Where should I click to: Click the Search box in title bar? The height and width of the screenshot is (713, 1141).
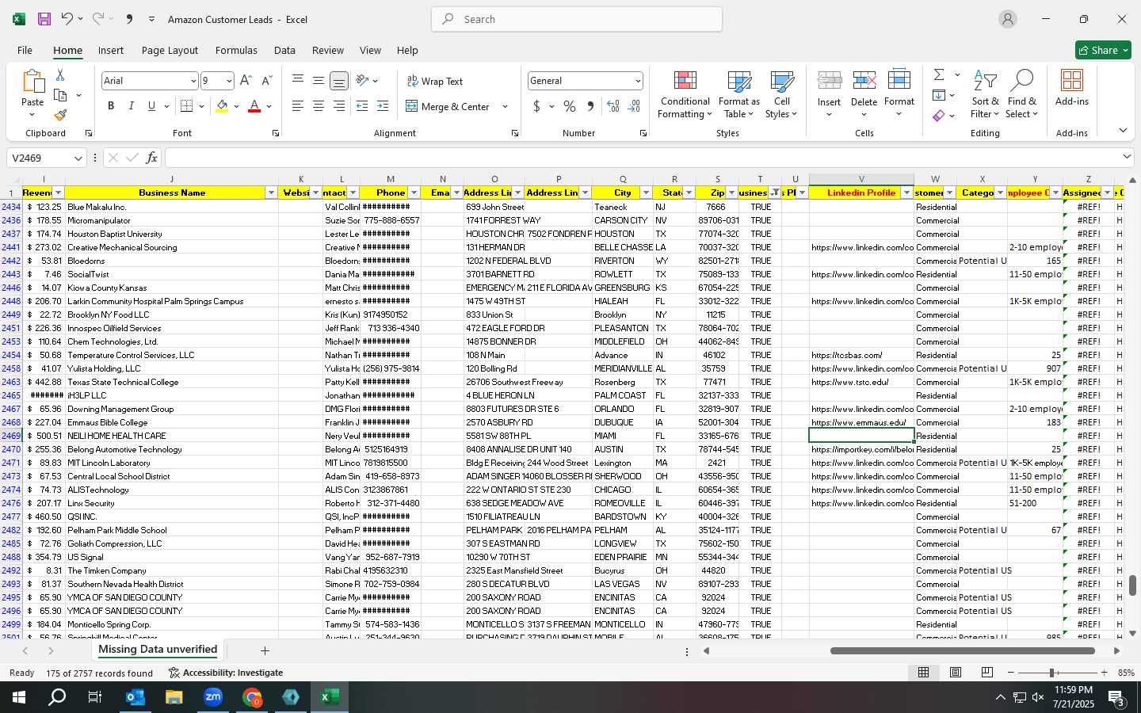[577, 19]
